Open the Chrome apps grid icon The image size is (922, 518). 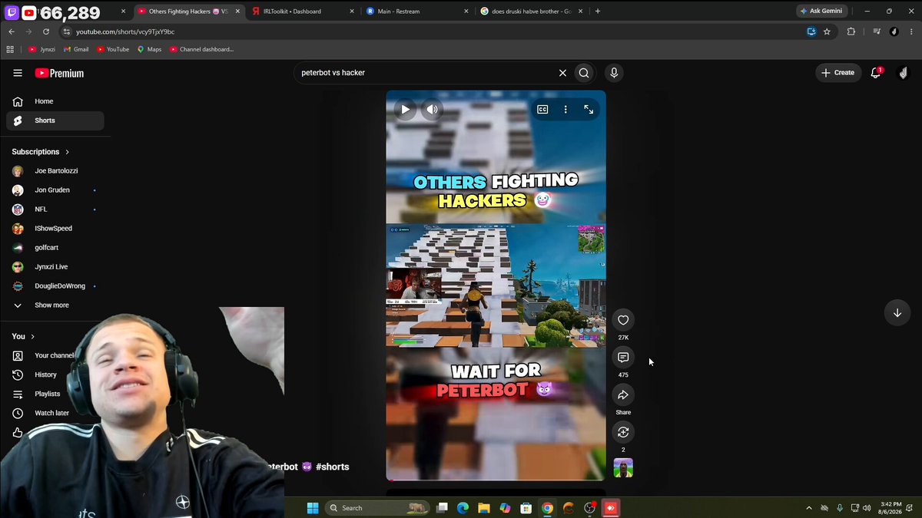coord(10,49)
